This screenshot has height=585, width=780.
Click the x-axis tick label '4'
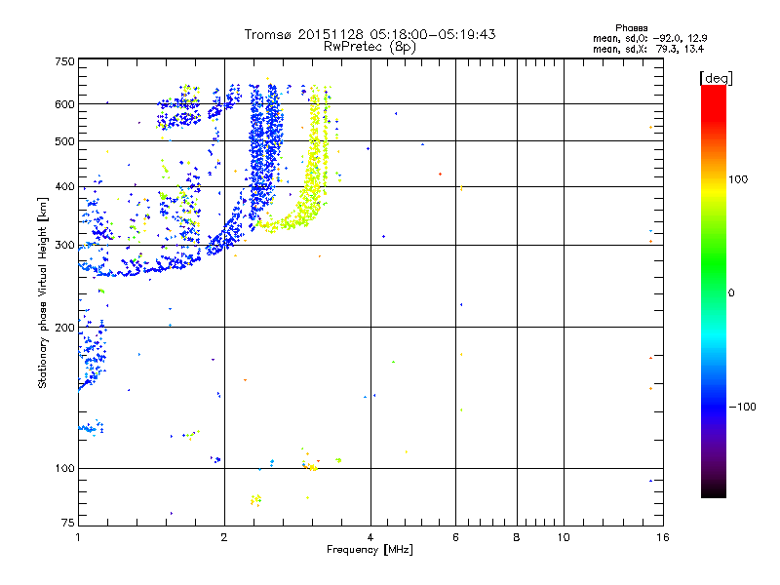coord(370,537)
